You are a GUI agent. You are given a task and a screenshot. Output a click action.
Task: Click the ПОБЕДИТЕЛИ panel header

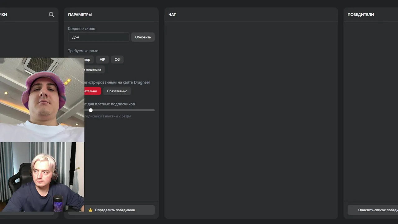tap(361, 15)
